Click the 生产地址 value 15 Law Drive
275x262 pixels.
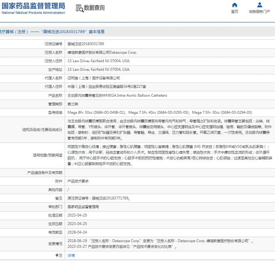pyautogui.click(x=99, y=69)
